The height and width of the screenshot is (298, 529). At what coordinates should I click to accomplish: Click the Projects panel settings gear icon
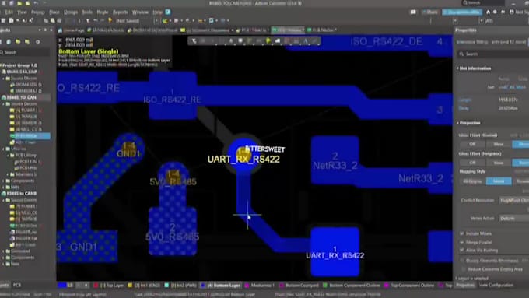[38, 42]
